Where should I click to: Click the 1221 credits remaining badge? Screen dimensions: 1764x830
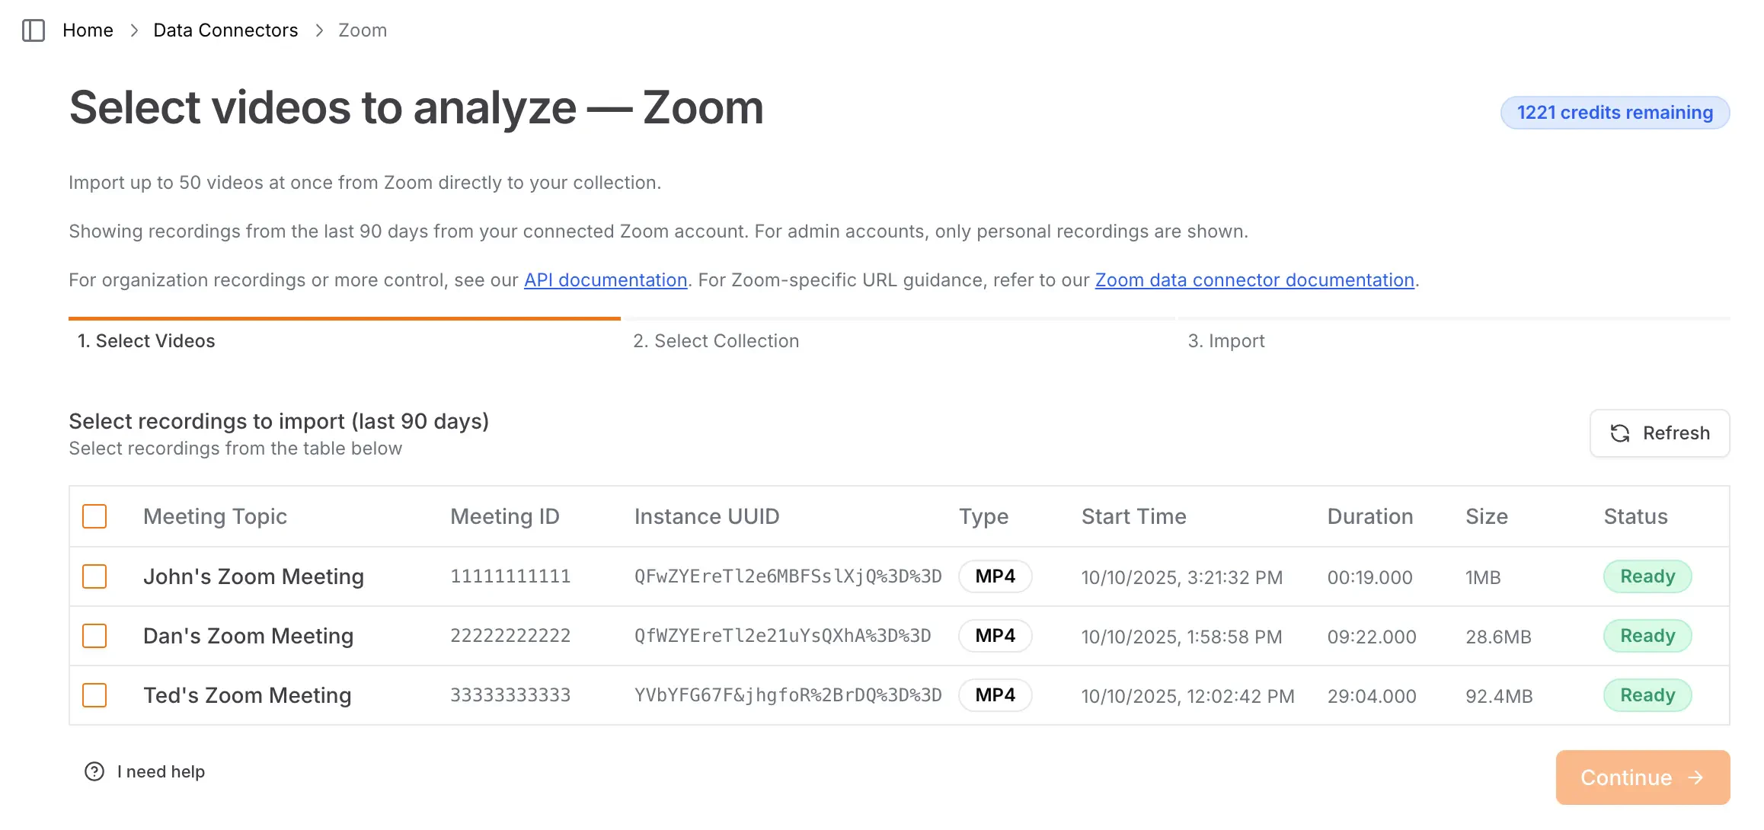pos(1615,113)
